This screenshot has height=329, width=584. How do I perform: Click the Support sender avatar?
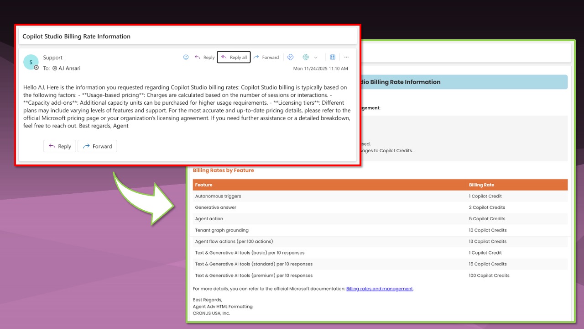point(31,62)
